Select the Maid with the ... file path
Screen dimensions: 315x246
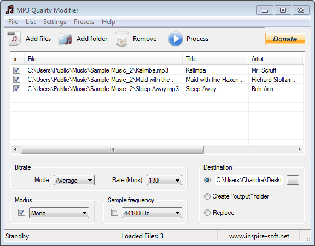[x=102, y=80]
